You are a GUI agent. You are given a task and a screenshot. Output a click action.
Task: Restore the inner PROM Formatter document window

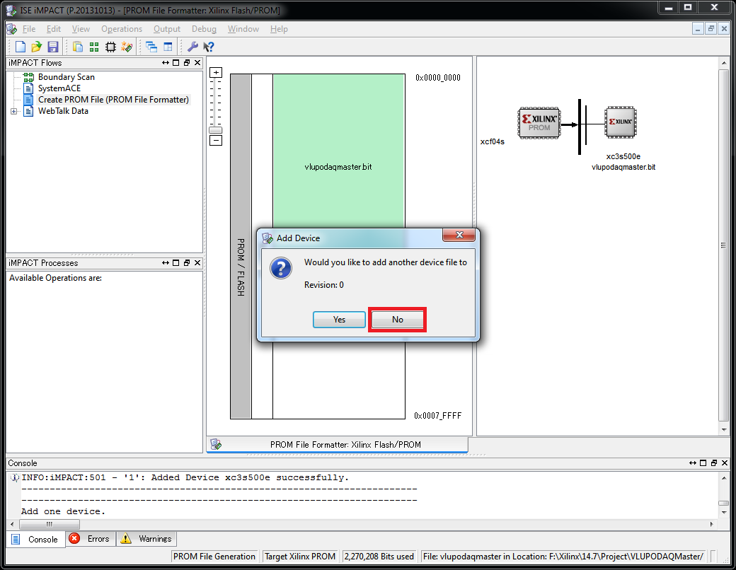point(711,29)
